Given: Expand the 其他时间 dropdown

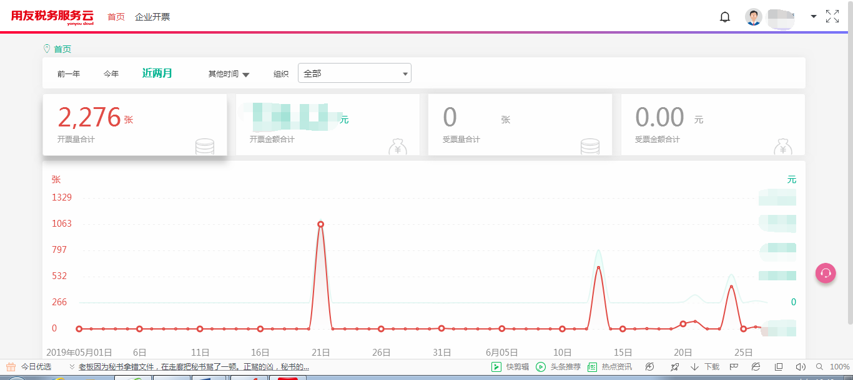Looking at the screenshot, I should 229,74.
